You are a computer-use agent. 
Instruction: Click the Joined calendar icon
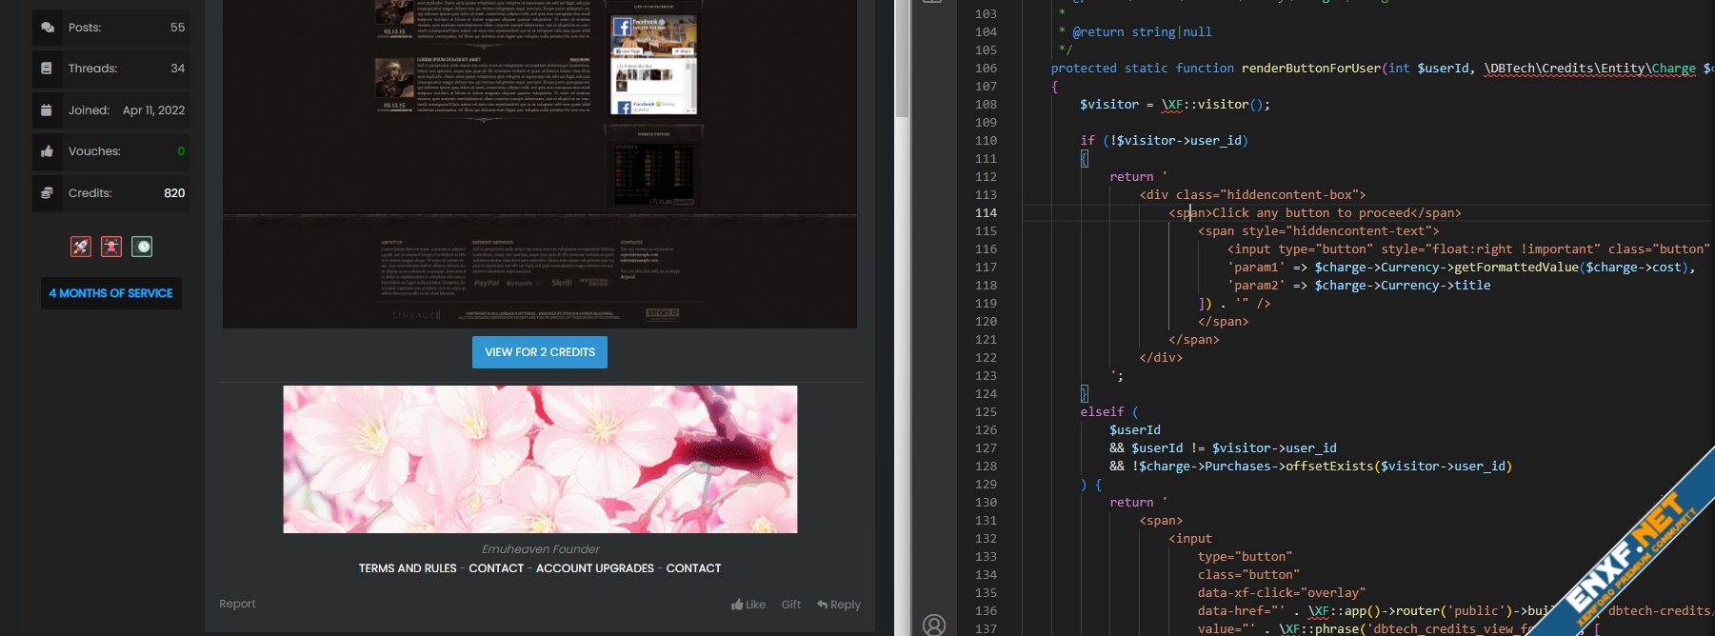click(x=47, y=110)
